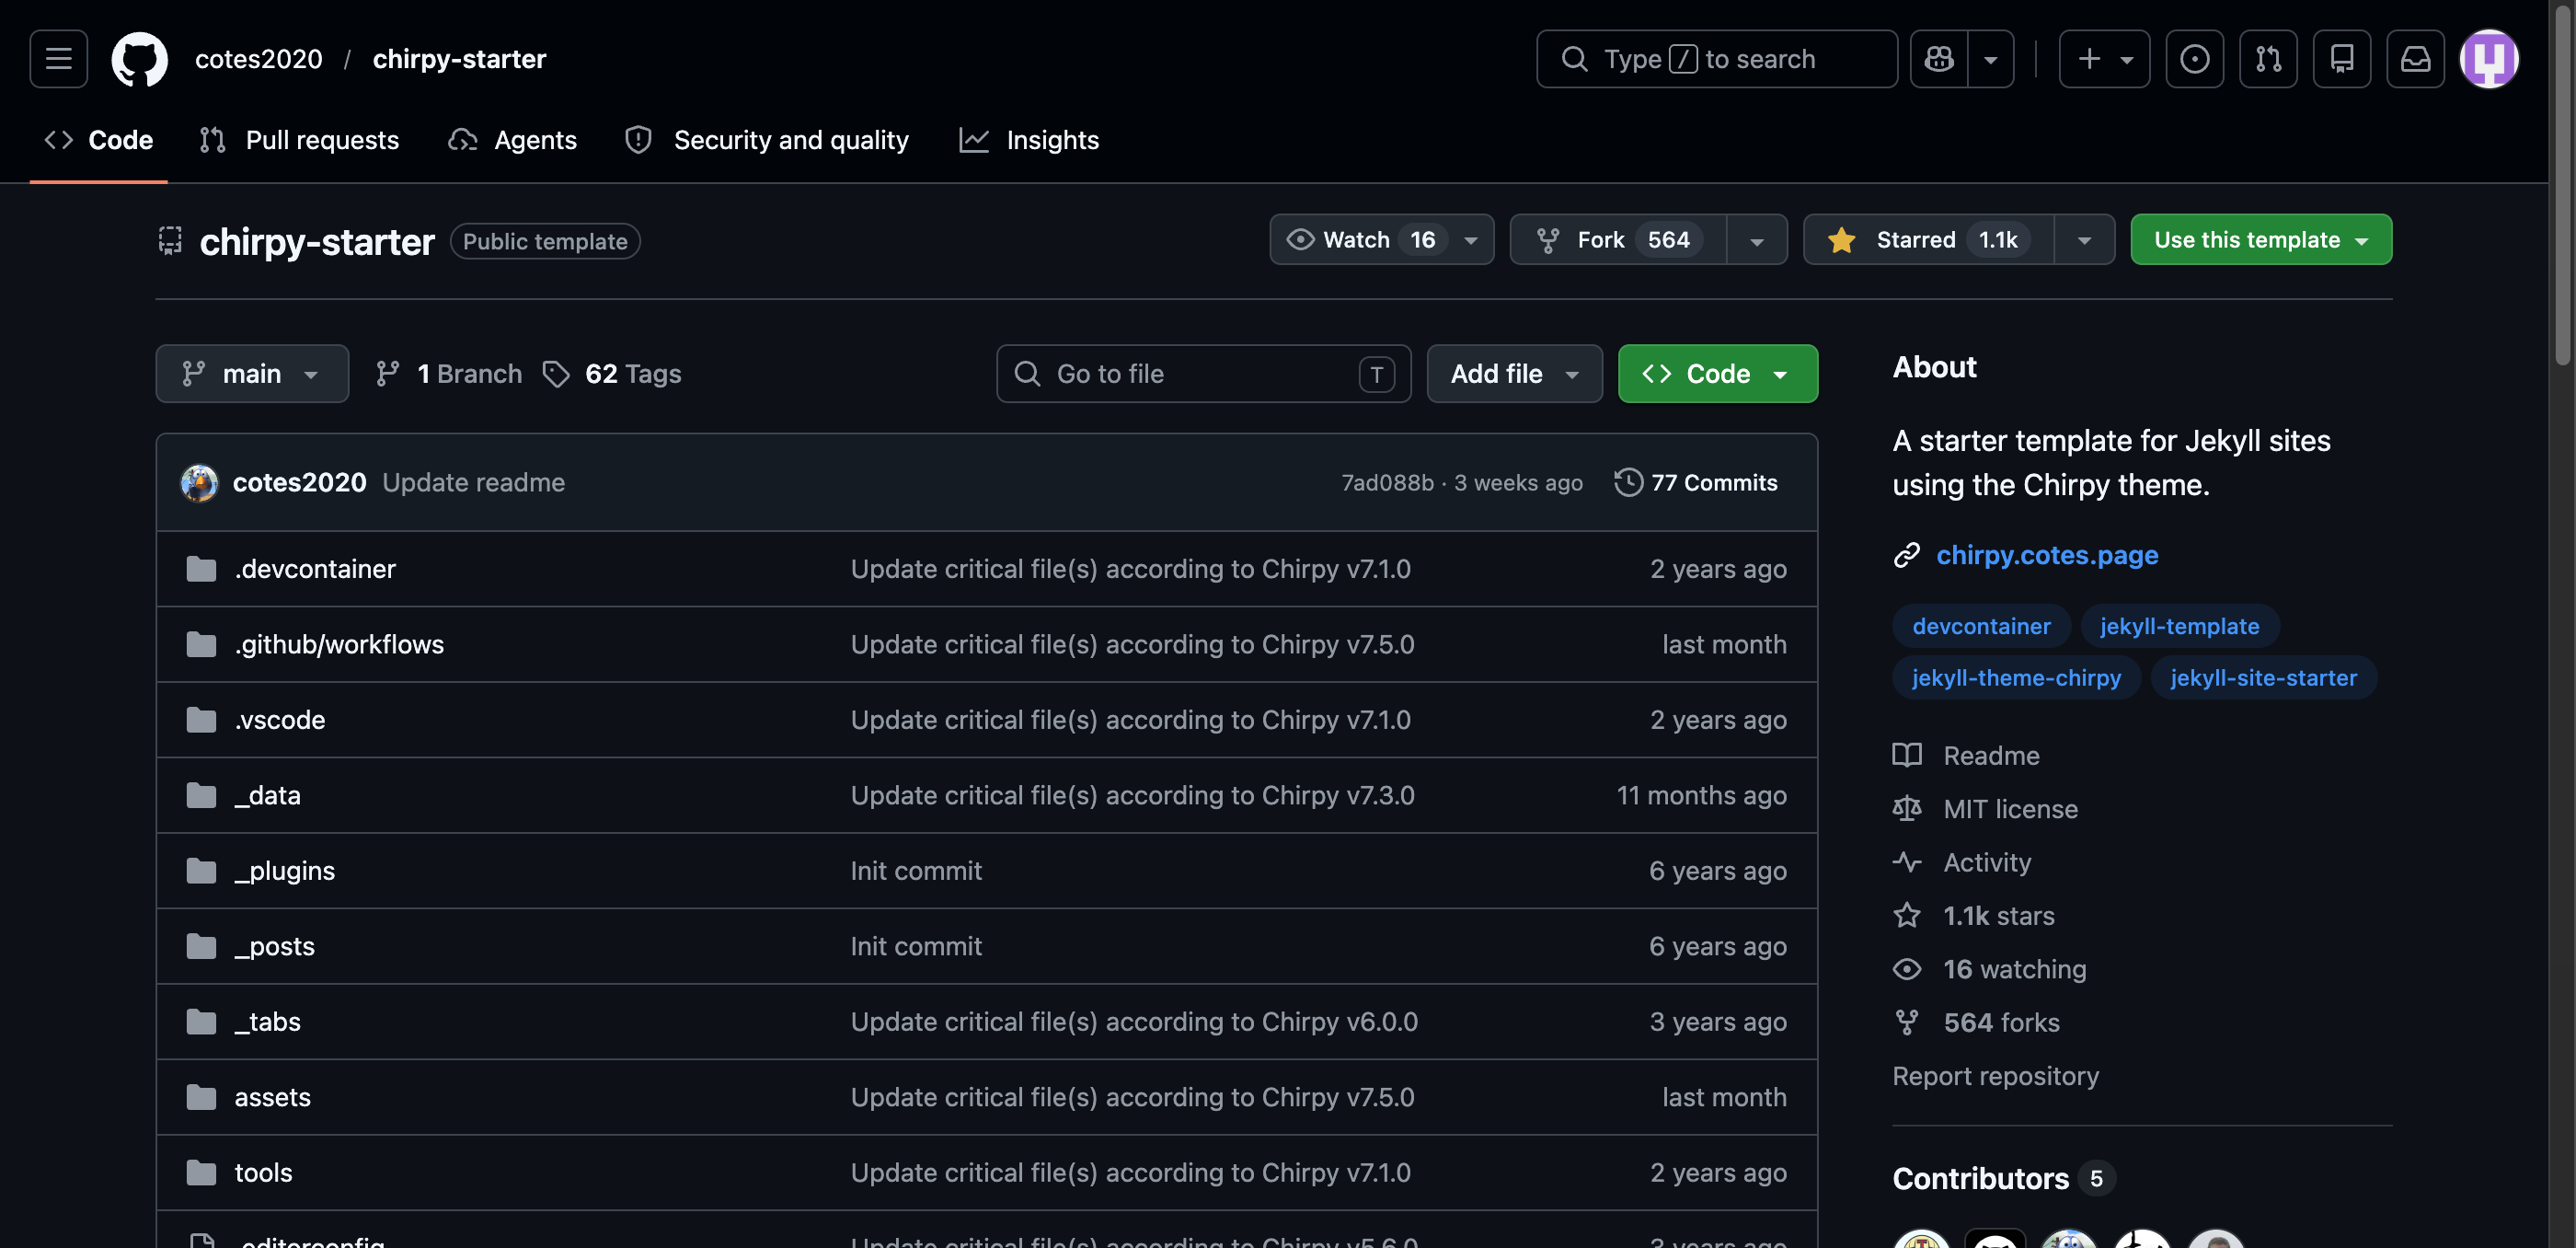Viewport: 2576px width, 1248px height.
Task: Open the notifications inbox icon
Action: coord(2415,59)
